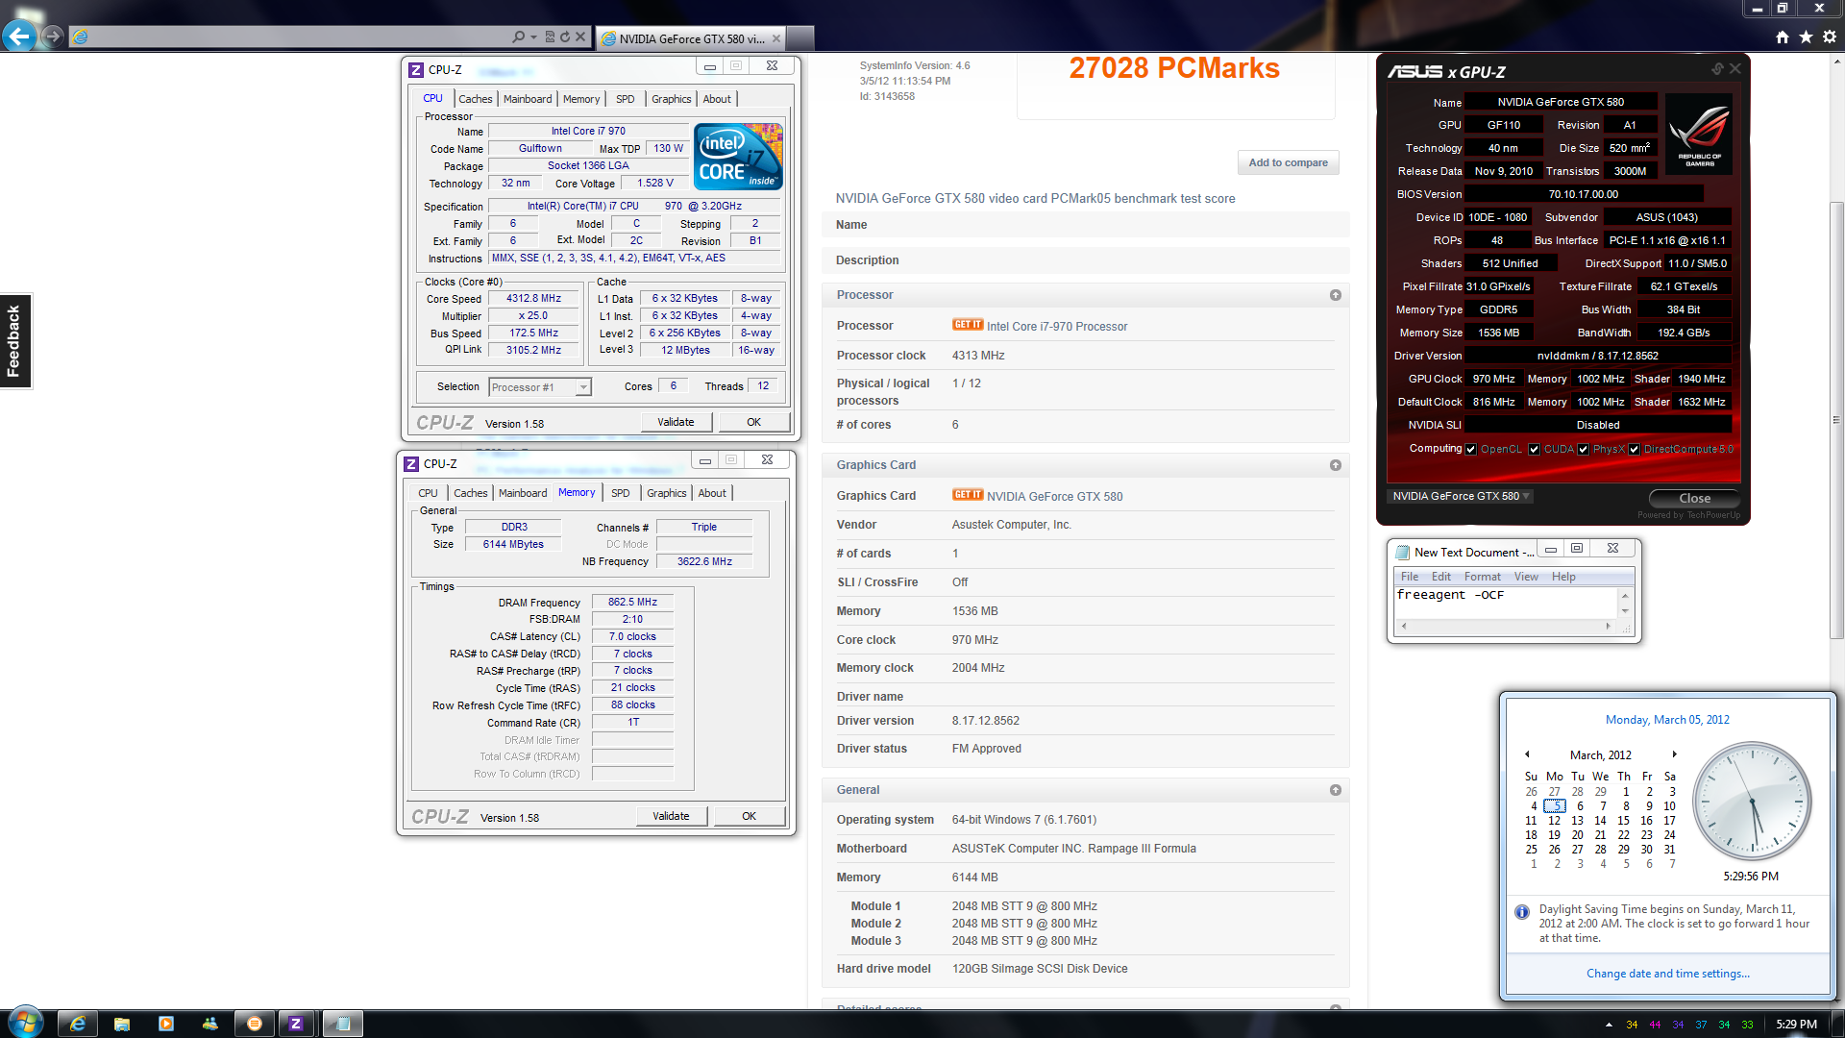Click the browser page vertical scrollbar

(x=1836, y=420)
